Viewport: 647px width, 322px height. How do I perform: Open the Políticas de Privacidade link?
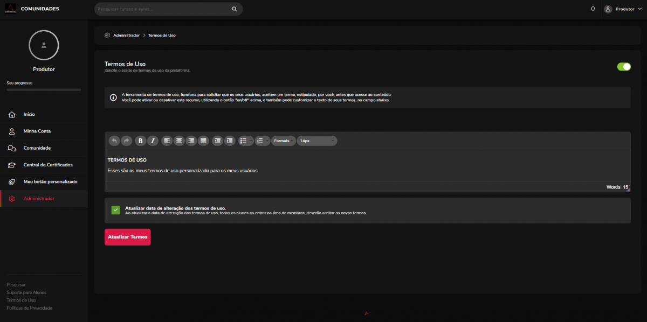point(29,308)
